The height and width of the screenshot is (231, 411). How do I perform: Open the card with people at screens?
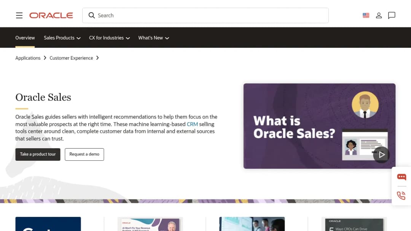[x=252, y=224]
